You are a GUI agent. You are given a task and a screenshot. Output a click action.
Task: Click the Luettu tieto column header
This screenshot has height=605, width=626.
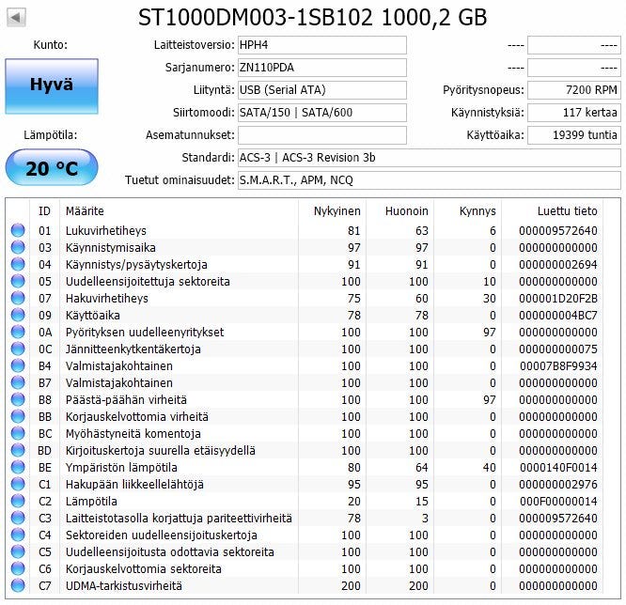[552, 211]
